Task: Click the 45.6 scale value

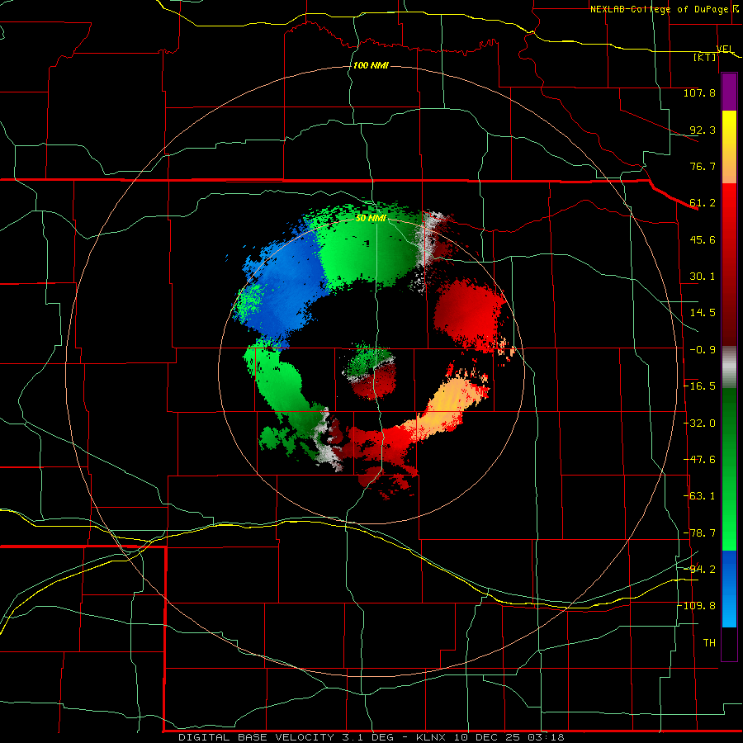Action: (703, 239)
